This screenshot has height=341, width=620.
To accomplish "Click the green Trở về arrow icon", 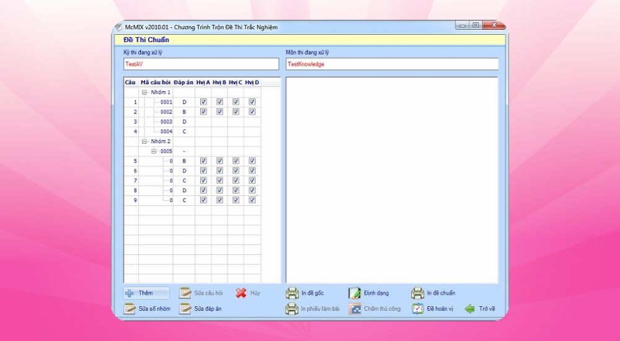I will point(469,309).
